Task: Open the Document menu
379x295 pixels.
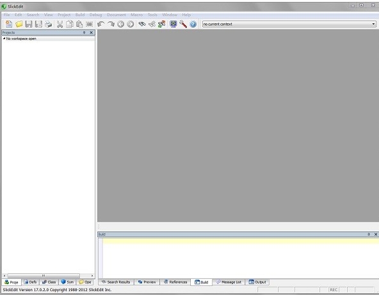Action: click(x=117, y=15)
